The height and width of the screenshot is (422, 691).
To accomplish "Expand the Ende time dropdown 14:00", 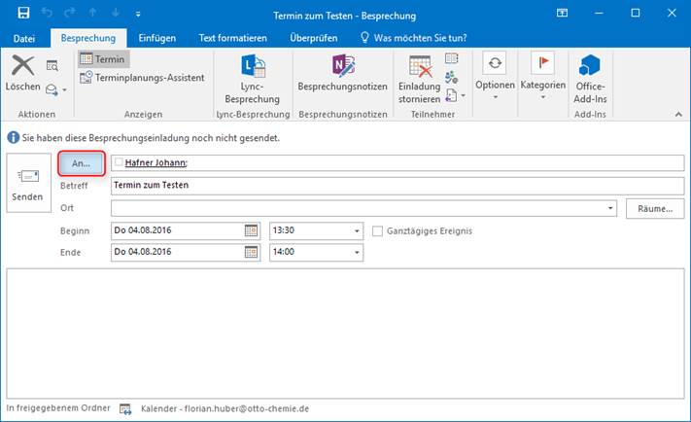I will 357,252.
